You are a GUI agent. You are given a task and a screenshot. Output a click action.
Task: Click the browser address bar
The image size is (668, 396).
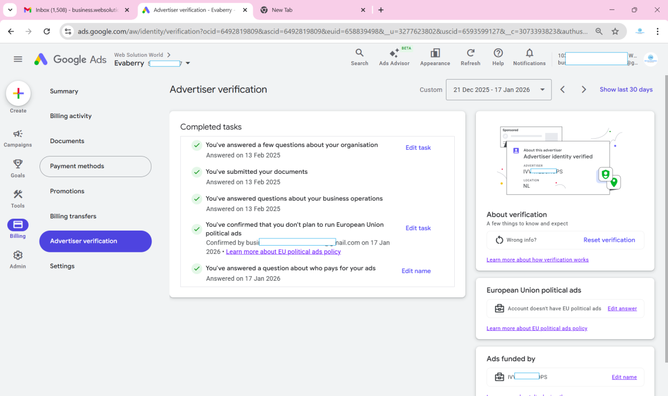tap(332, 32)
